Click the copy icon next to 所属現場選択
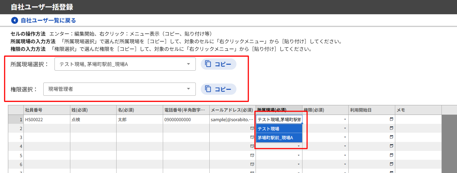Screen dimensions: 457x173 [208, 64]
